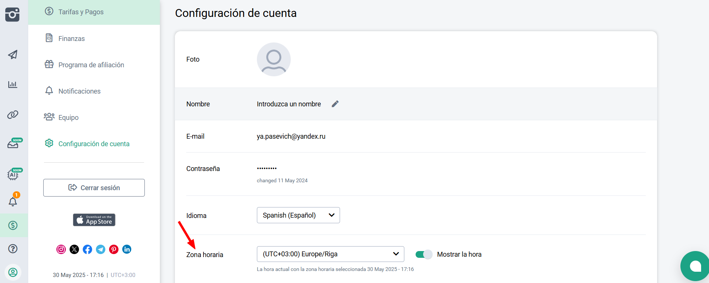Edit name with the pencil icon

pyautogui.click(x=335, y=104)
